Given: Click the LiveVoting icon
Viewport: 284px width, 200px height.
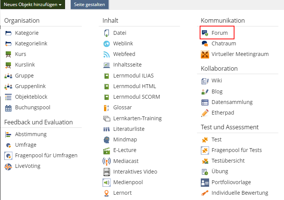Looking at the screenshot, I should 8,166.
